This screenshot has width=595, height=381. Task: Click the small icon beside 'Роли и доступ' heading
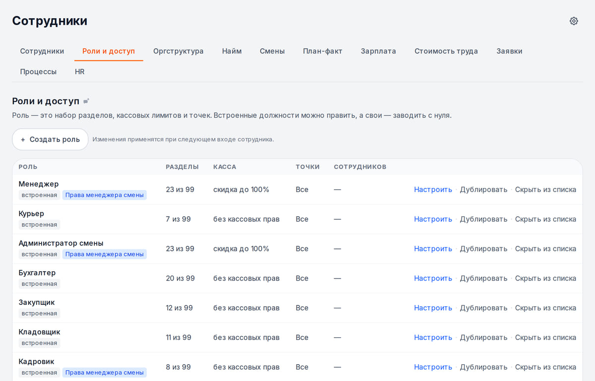point(86,101)
